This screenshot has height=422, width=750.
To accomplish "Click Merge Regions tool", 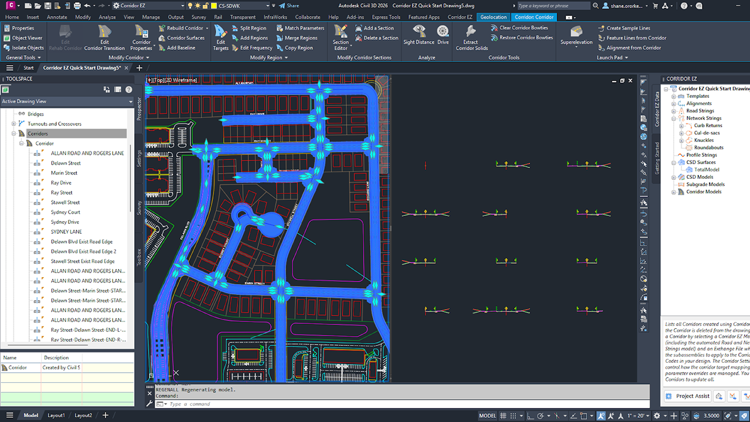I will click(x=296, y=38).
